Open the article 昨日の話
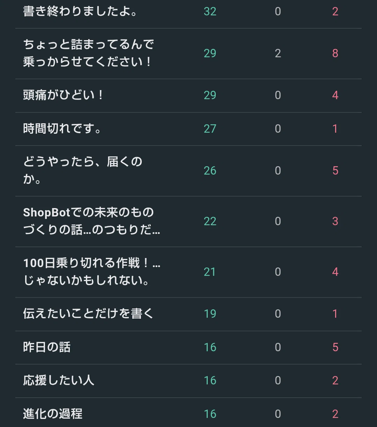377x427 pixels. click(47, 347)
